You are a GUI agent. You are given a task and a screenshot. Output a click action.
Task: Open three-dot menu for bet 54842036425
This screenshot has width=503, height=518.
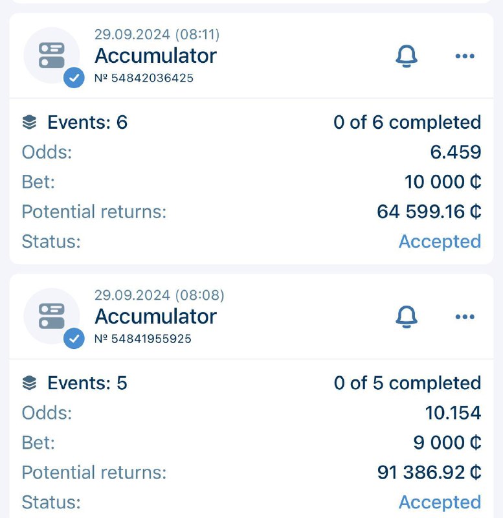(465, 56)
